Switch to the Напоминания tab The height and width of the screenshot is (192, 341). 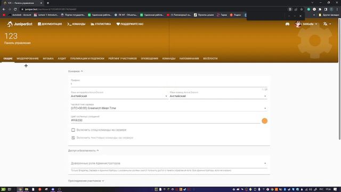pos(189,59)
